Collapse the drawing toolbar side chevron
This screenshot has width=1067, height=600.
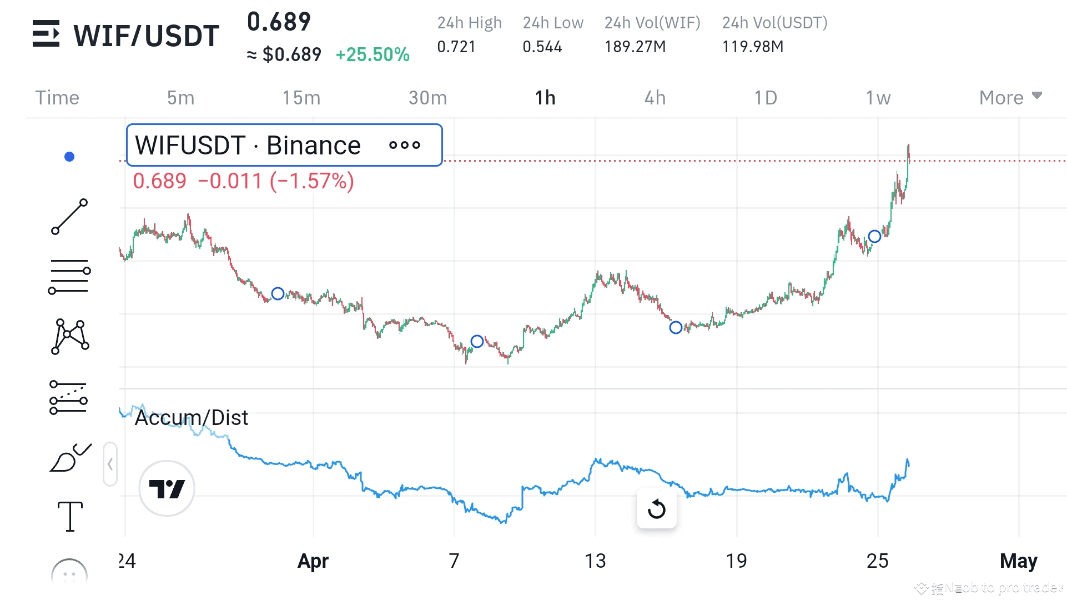[x=110, y=464]
